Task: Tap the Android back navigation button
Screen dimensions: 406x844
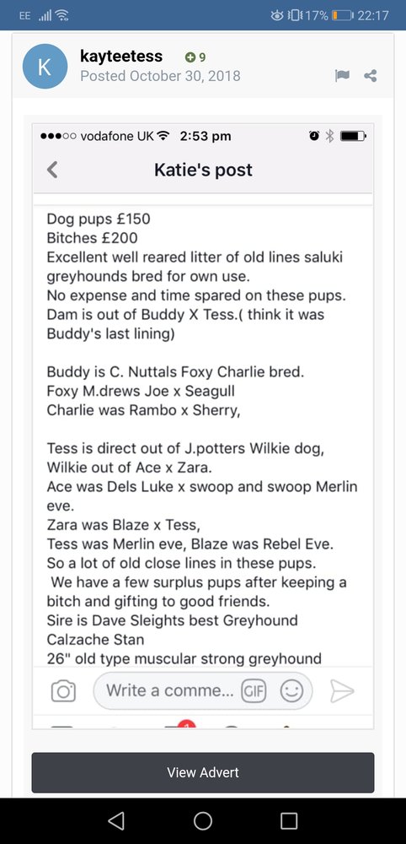Action: click(x=116, y=821)
